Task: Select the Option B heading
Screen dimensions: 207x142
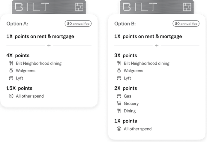Action: click(x=125, y=24)
